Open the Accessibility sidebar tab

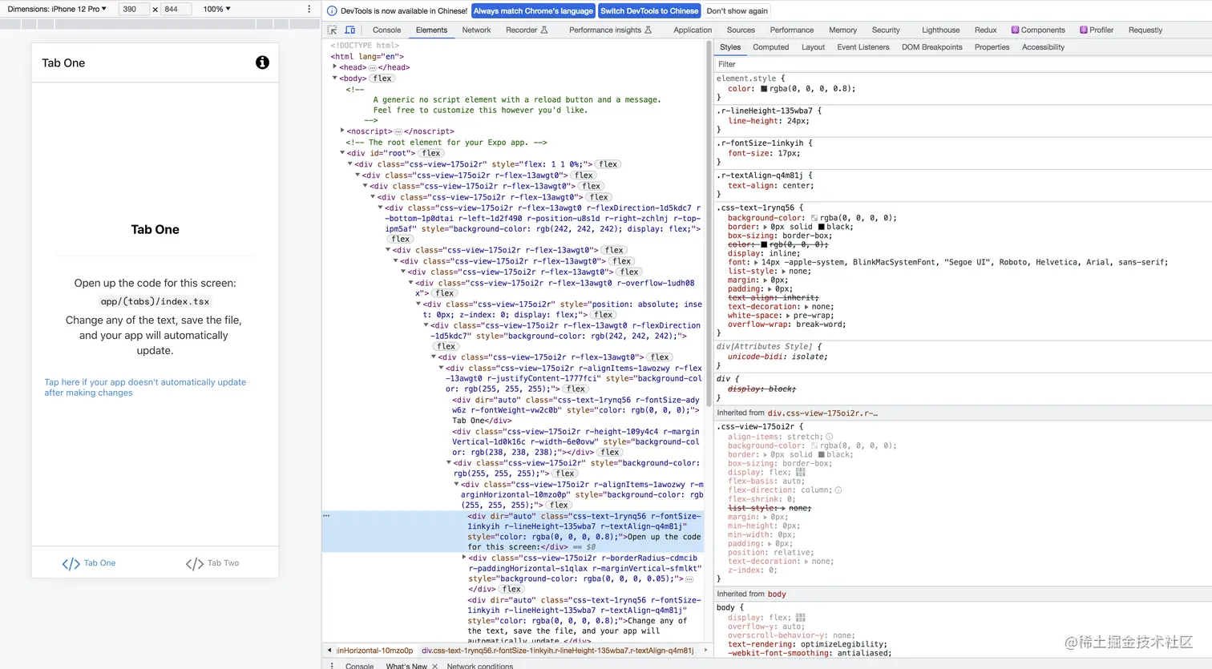(1043, 47)
